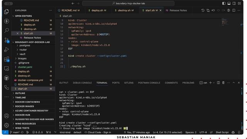Open the Search view magnifier icon
Screen dimensions: 247x139
click(x=7, y=30)
